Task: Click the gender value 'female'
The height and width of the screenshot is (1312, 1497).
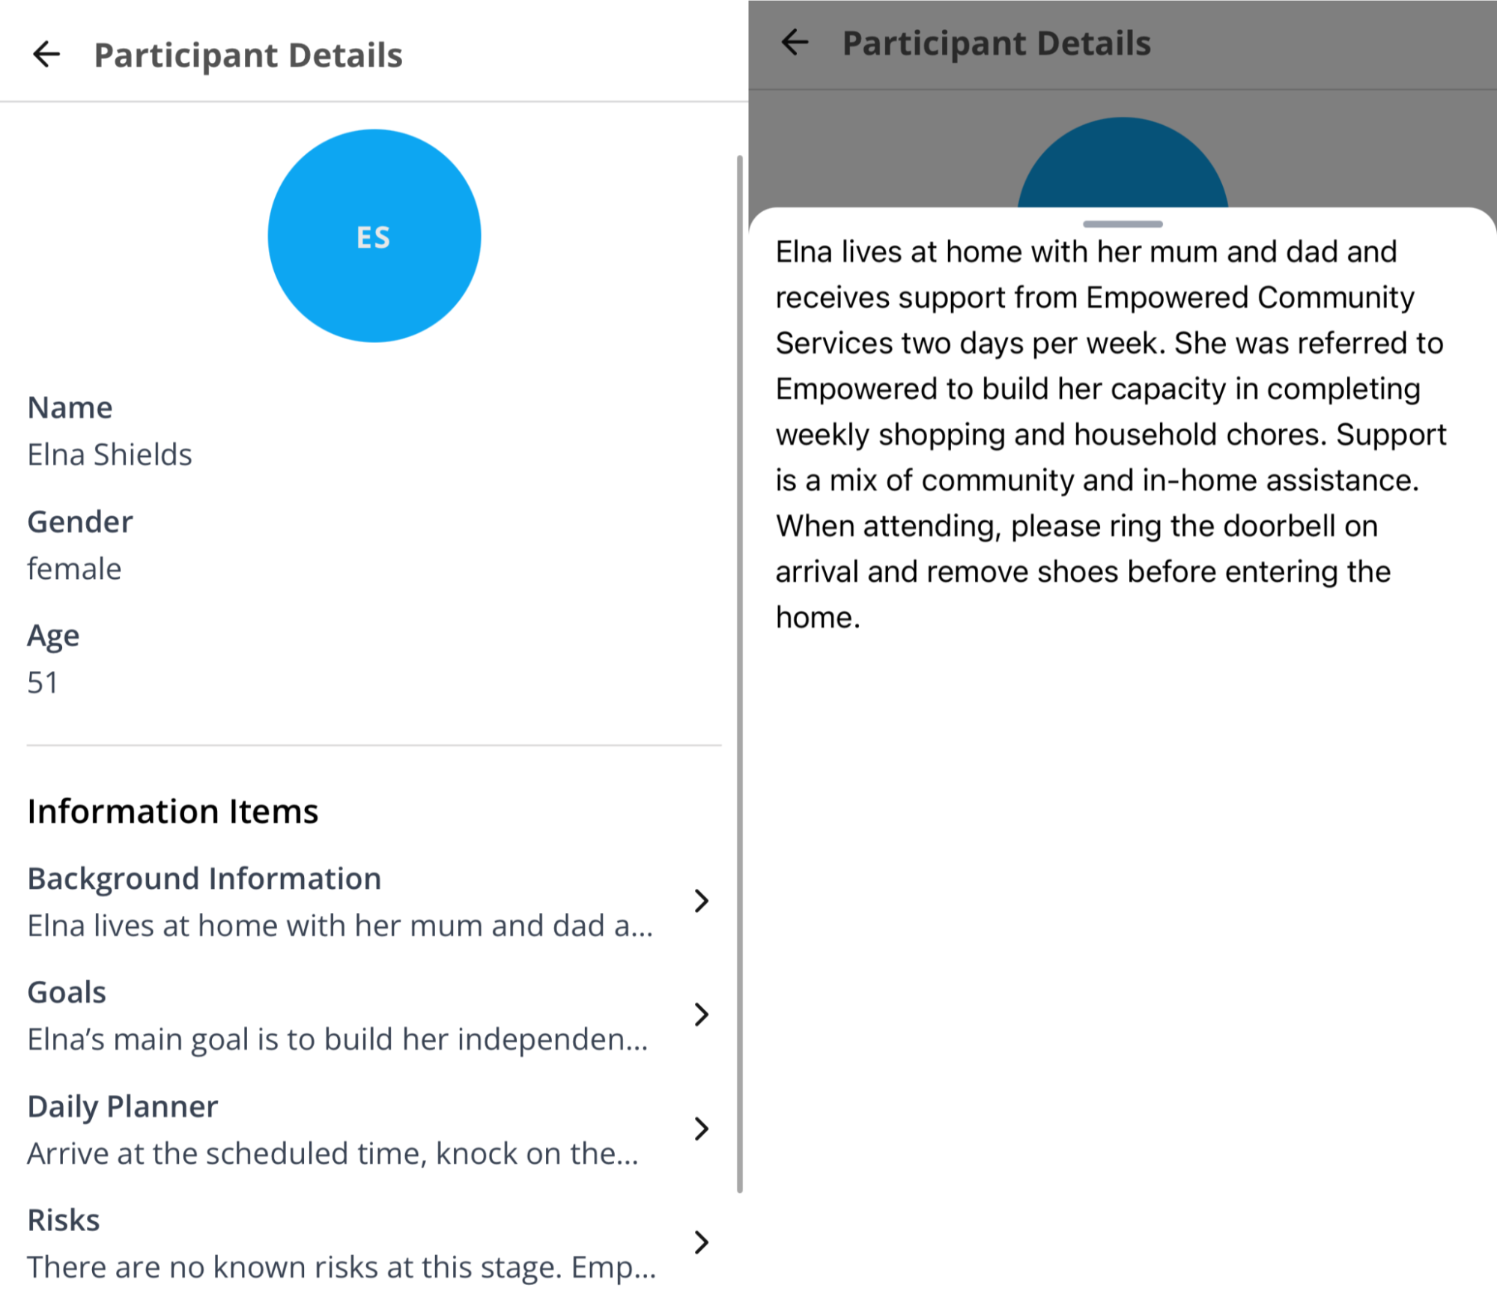Action: 74,568
